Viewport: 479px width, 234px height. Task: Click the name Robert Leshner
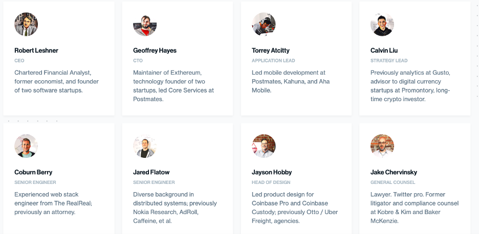[x=36, y=51]
